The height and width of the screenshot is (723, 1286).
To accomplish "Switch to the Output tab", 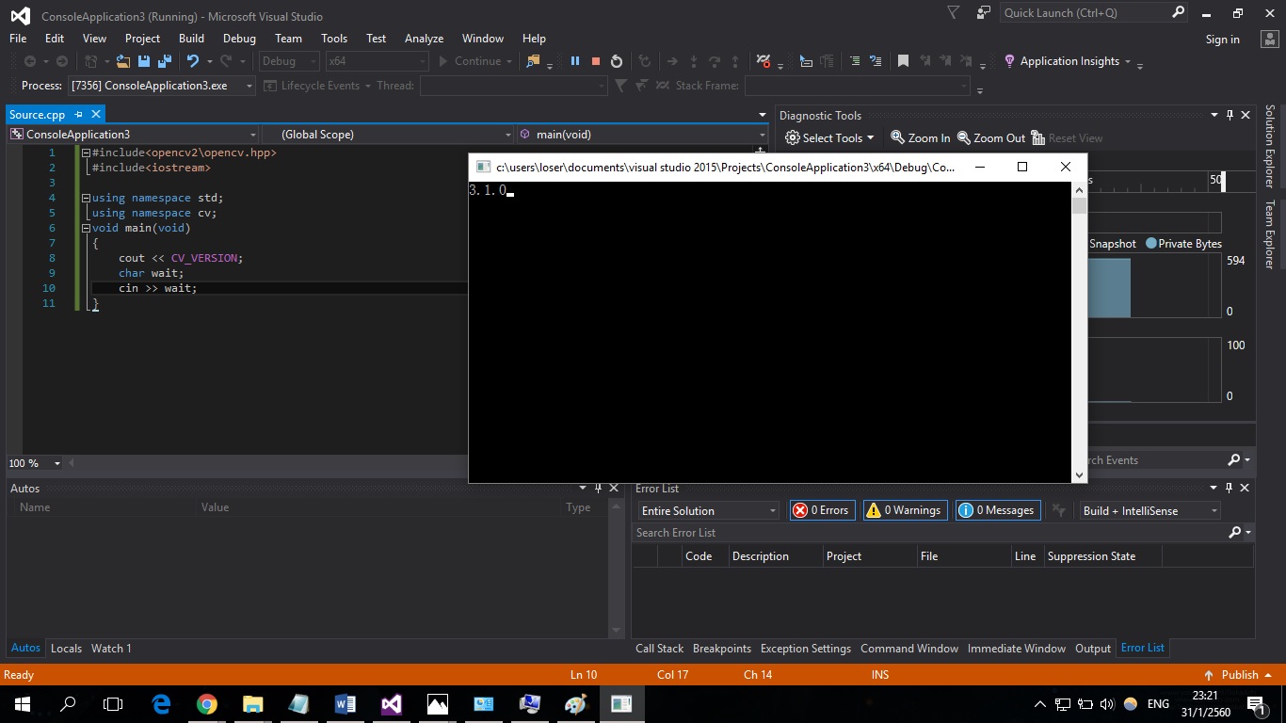I will [1093, 648].
